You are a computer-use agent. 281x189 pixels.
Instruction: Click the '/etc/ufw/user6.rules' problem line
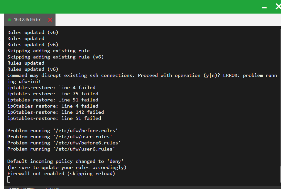(x=61, y=149)
